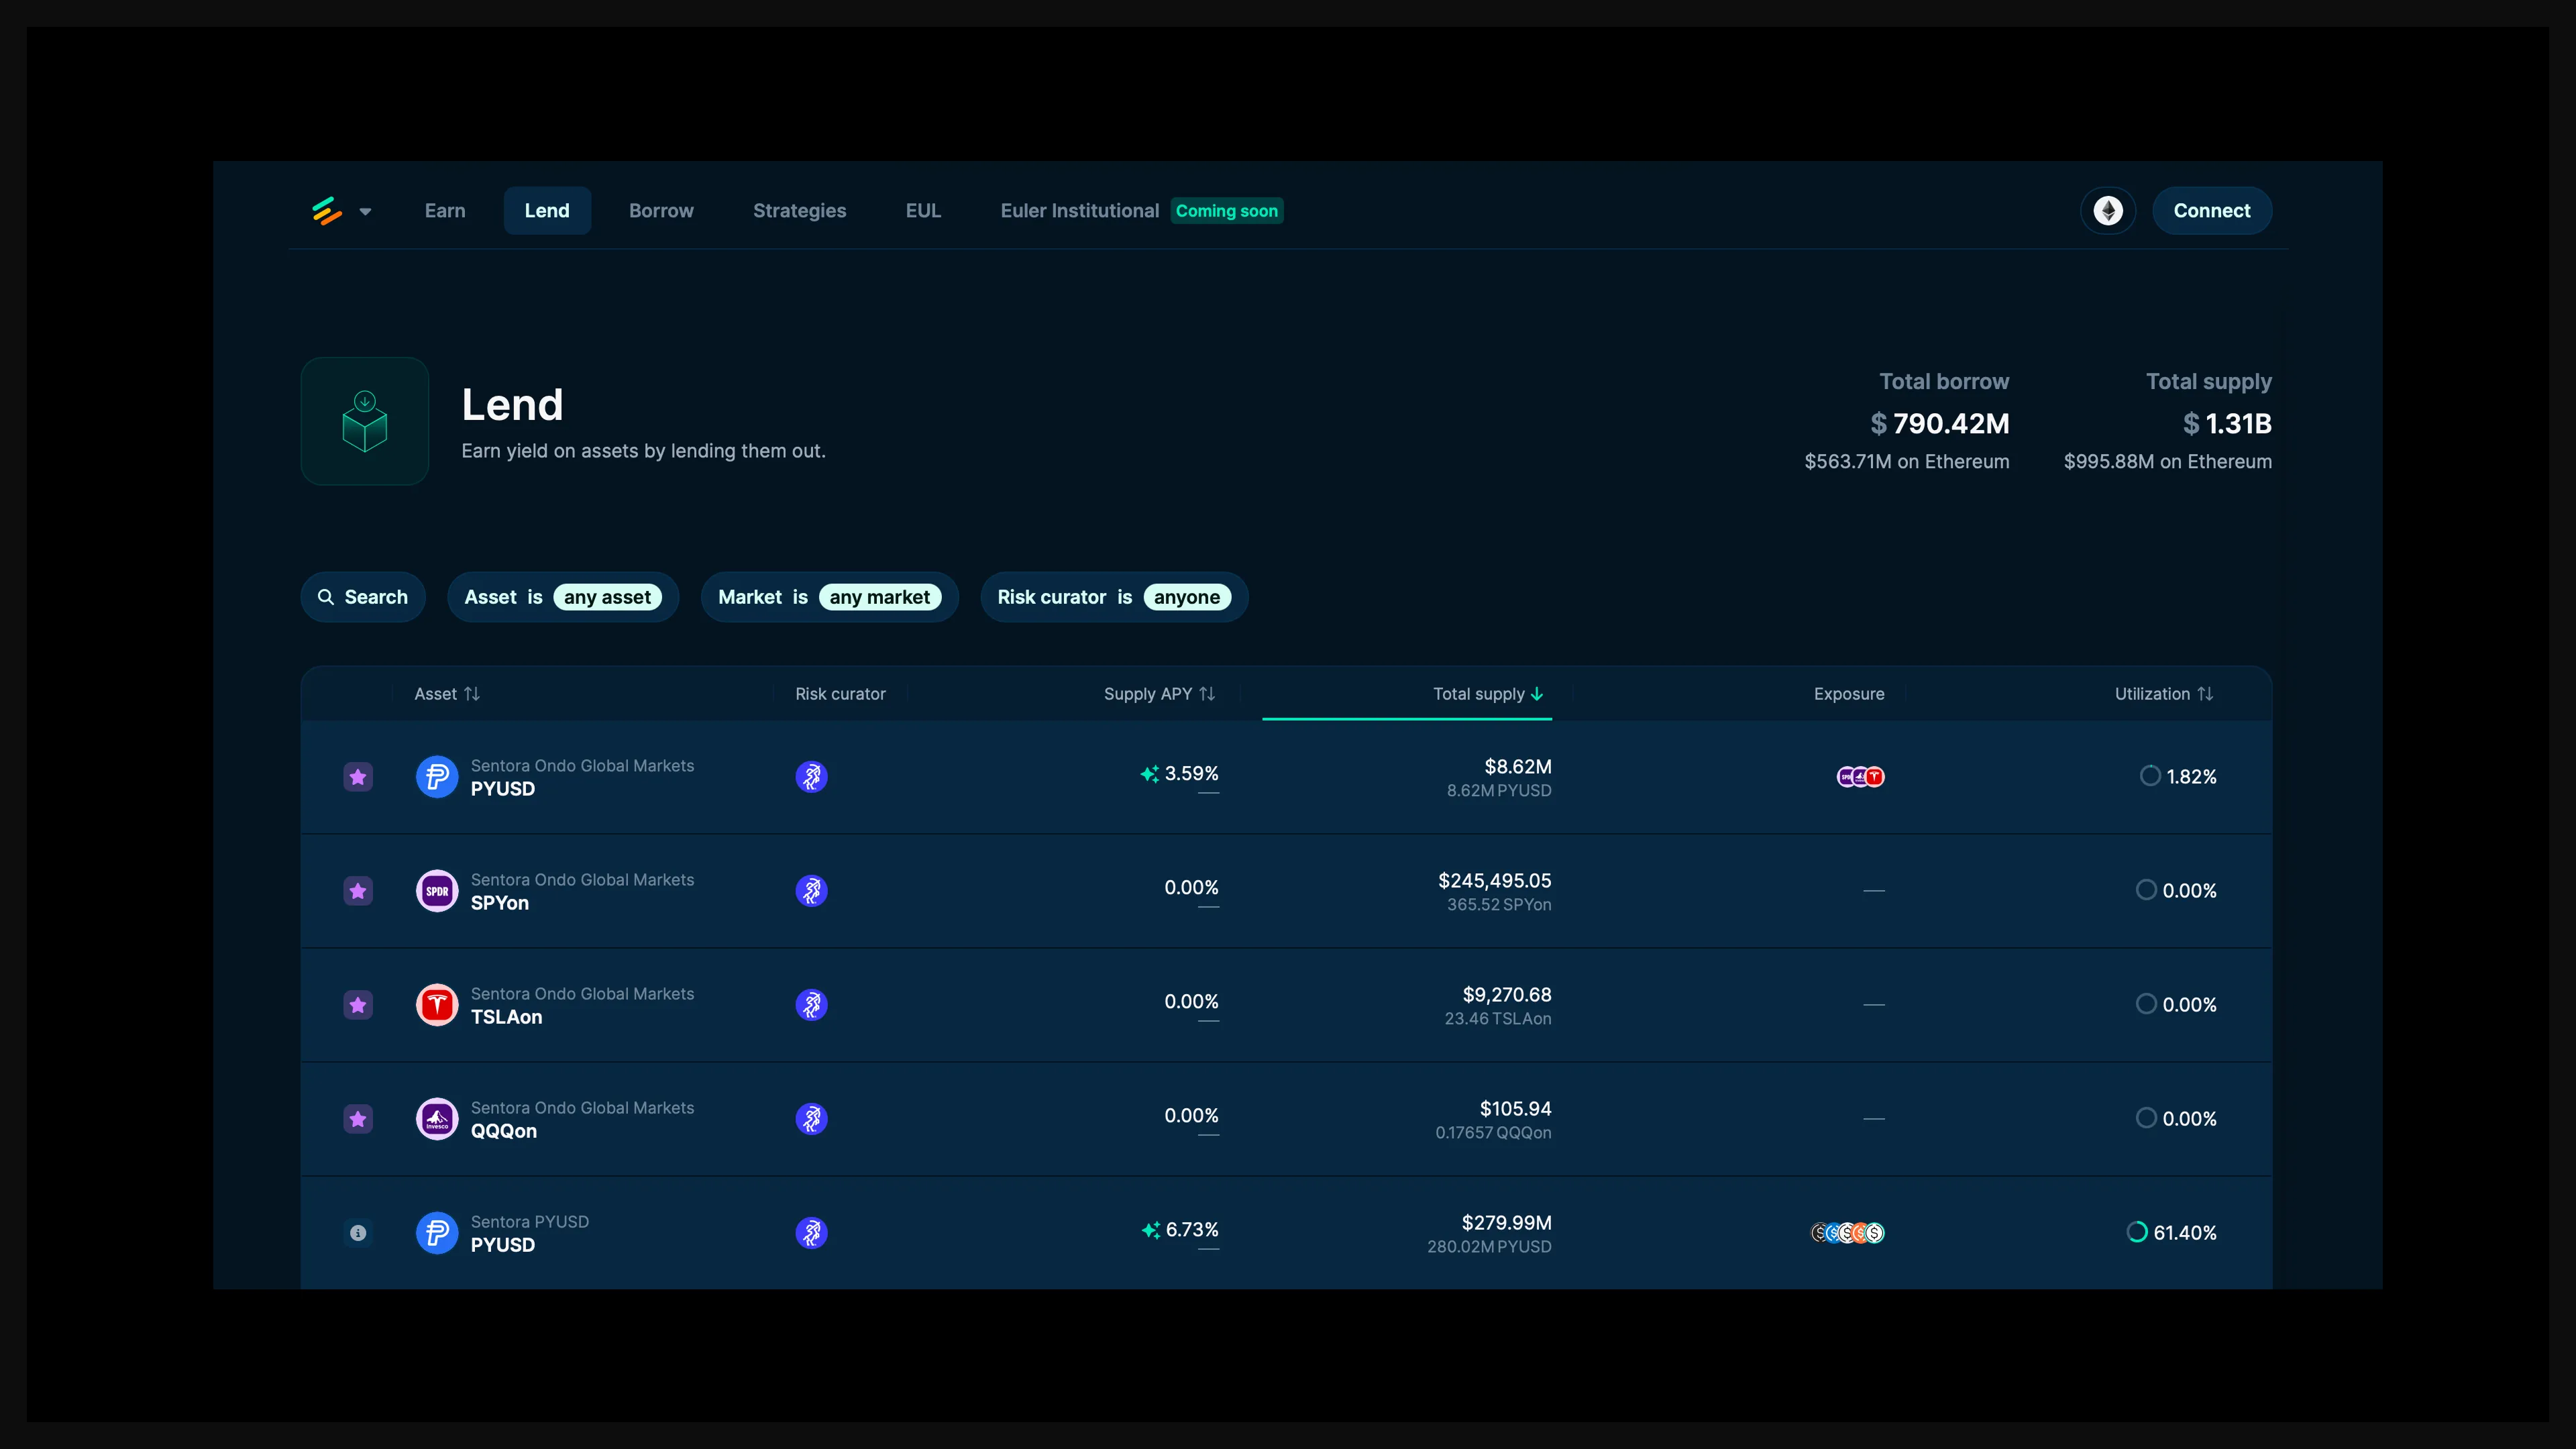
Task: Click the '0.17657 QQQon' amount
Action: 1494,1133
